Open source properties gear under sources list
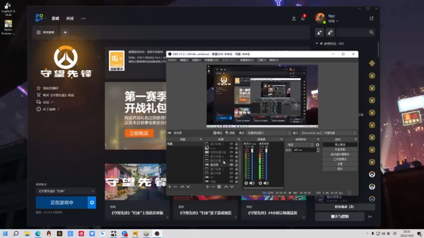Screen dimensions: 424x238 click(219, 187)
